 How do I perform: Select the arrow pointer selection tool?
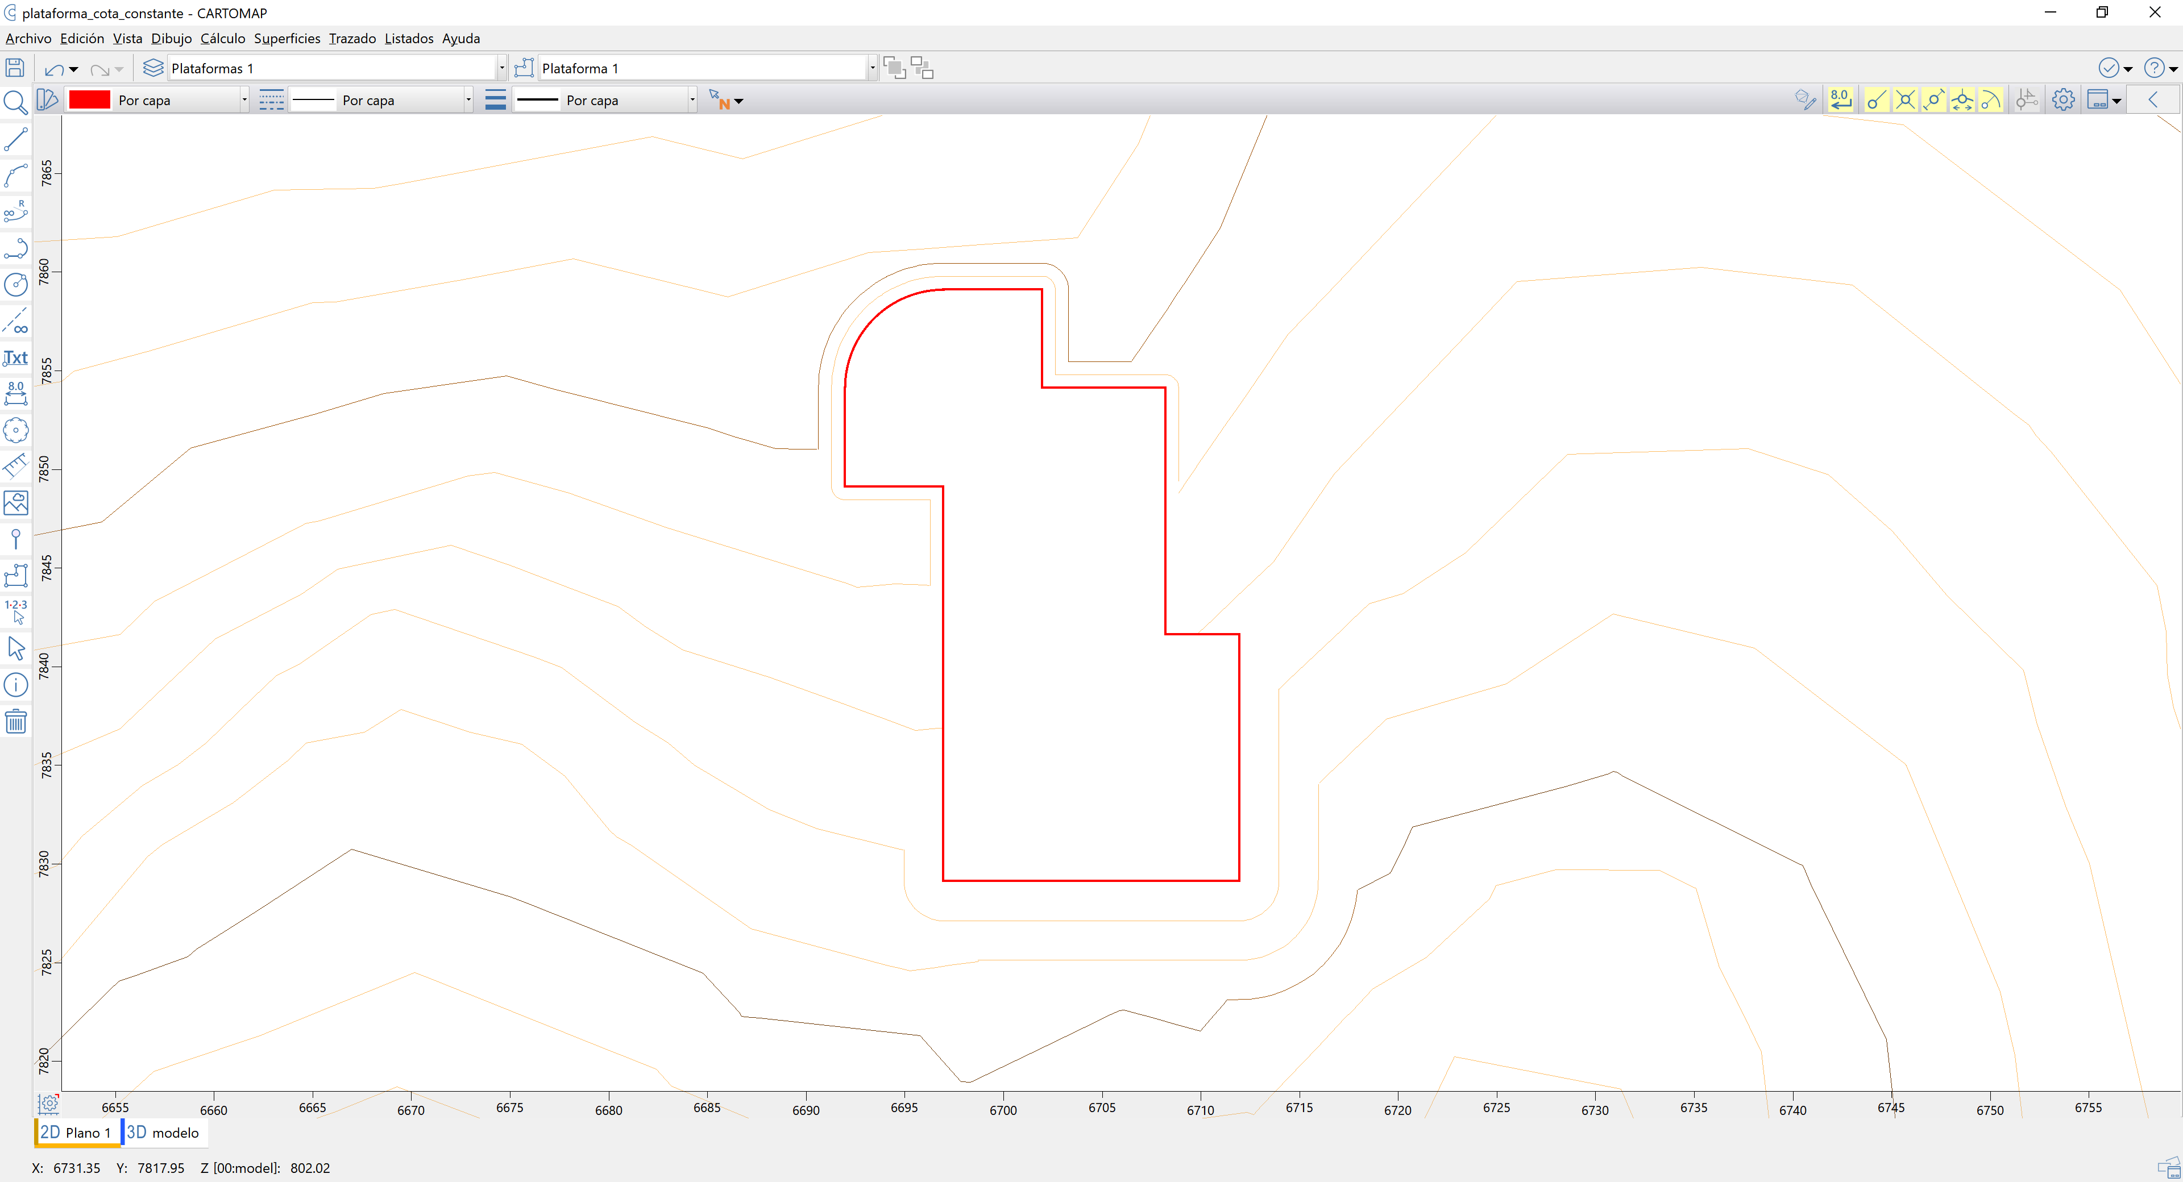[x=15, y=649]
